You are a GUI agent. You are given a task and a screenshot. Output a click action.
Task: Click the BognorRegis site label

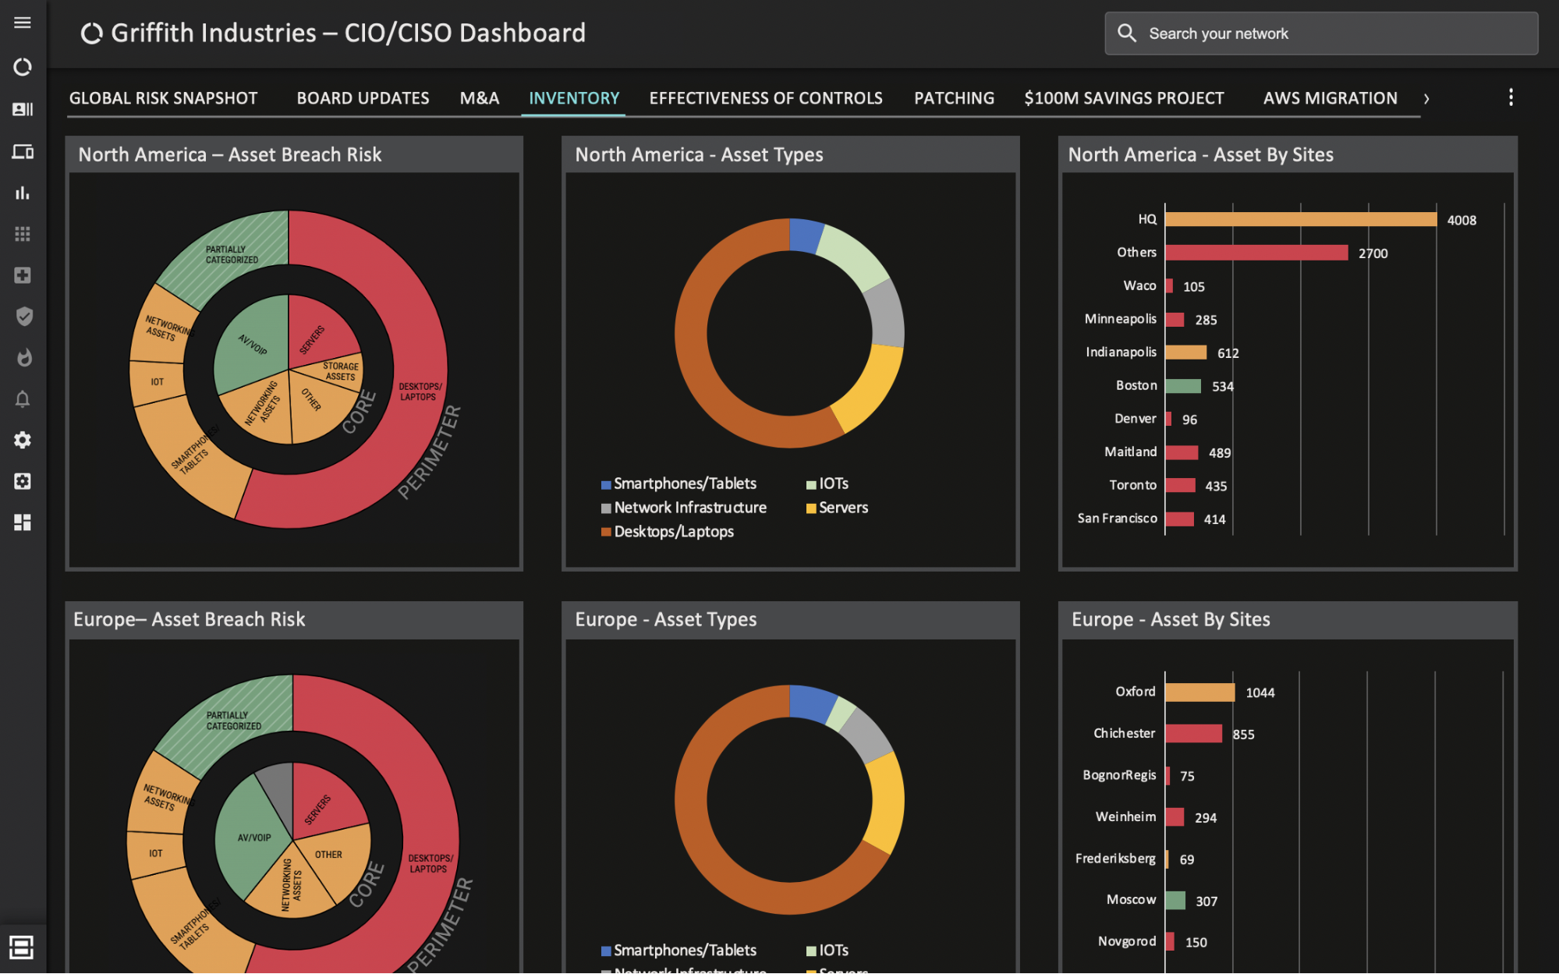coord(1119,775)
